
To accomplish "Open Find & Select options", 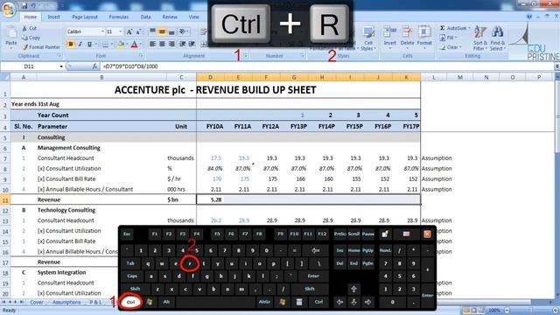I will pyautogui.click(x=497, y=38).
